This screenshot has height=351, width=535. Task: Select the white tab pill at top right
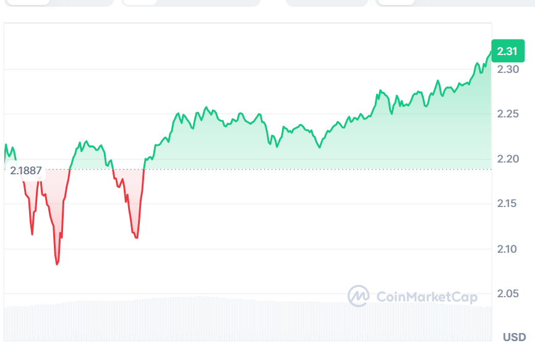coord(396,2)
